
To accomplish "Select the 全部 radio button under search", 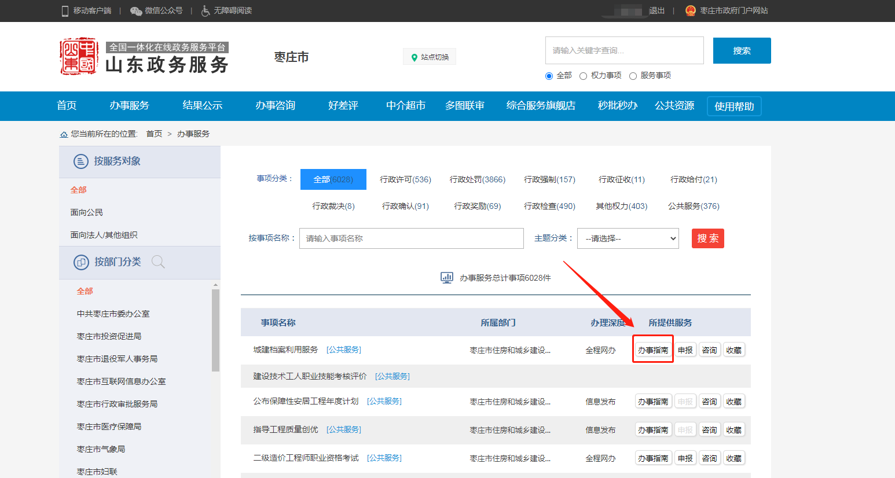I will coord(549,76).
